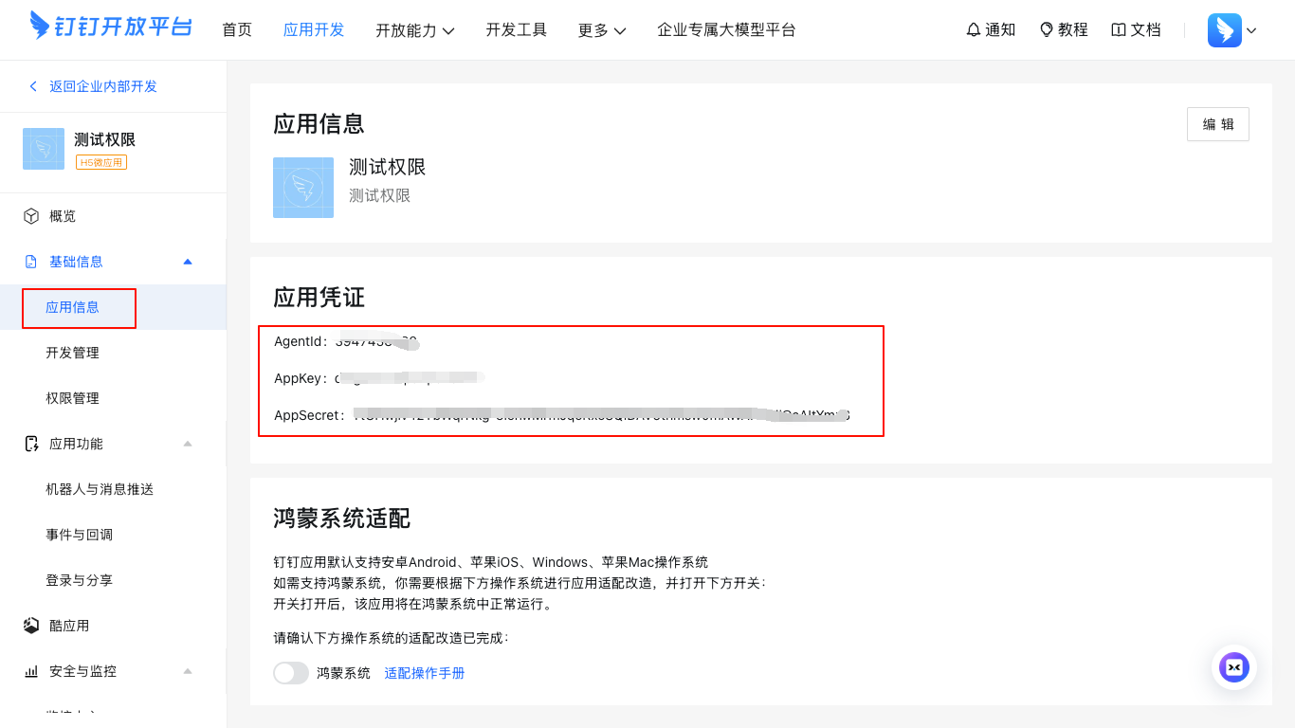
Task: Click 请确认下方操作系统的适配改造已完成 text
Action: (x=391, y=638)
